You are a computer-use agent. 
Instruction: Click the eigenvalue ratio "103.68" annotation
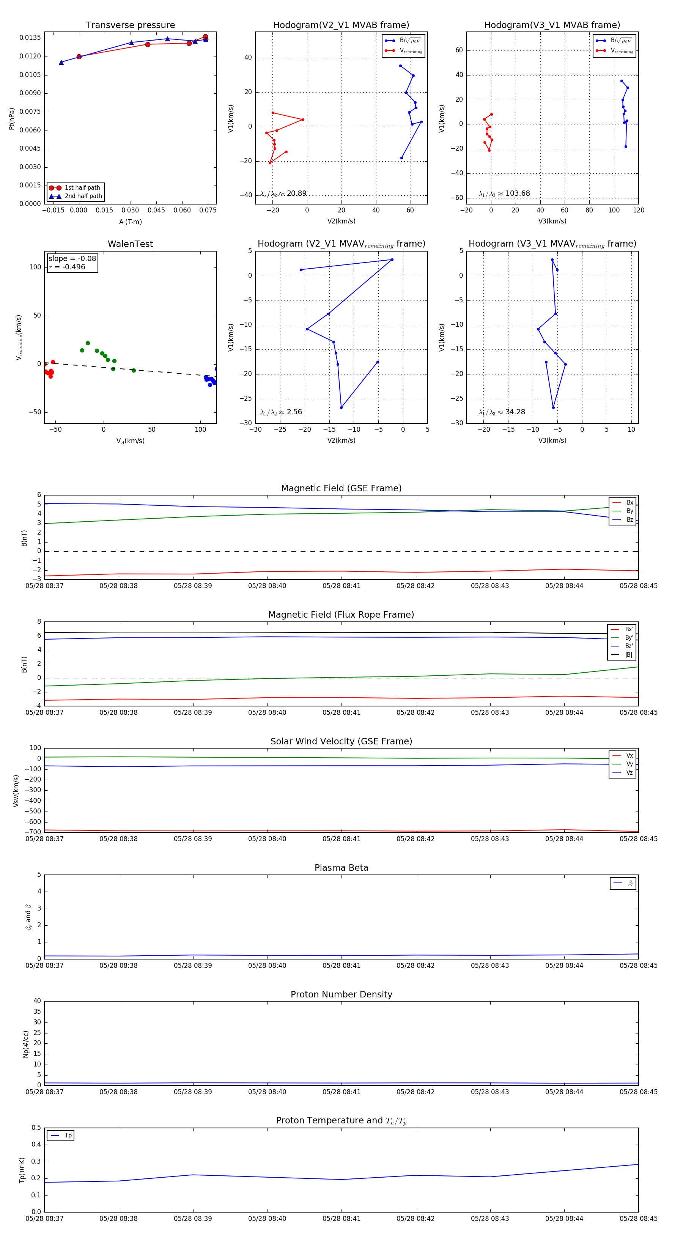504,193
